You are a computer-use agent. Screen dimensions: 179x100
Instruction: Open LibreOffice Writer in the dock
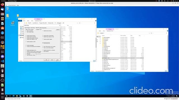coord(3,23)
